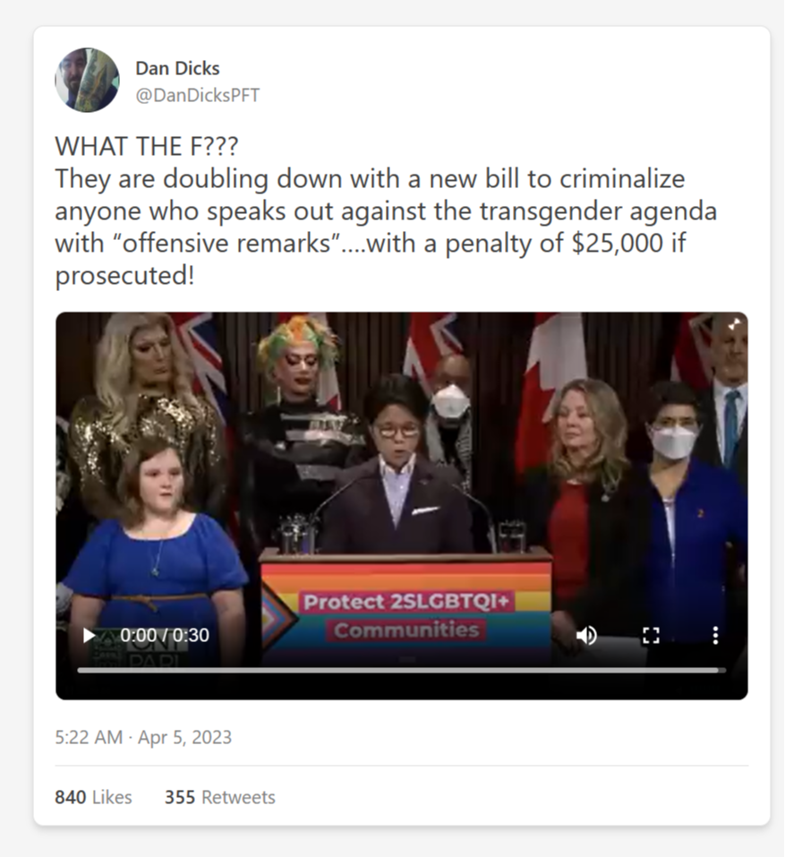View the 355 Retweets list
Viewport: 785px width, 857px height.
[219, 797]
